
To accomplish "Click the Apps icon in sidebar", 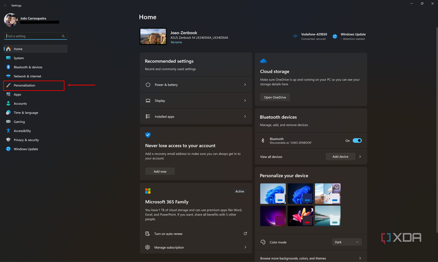I will [x=8, y=94].
